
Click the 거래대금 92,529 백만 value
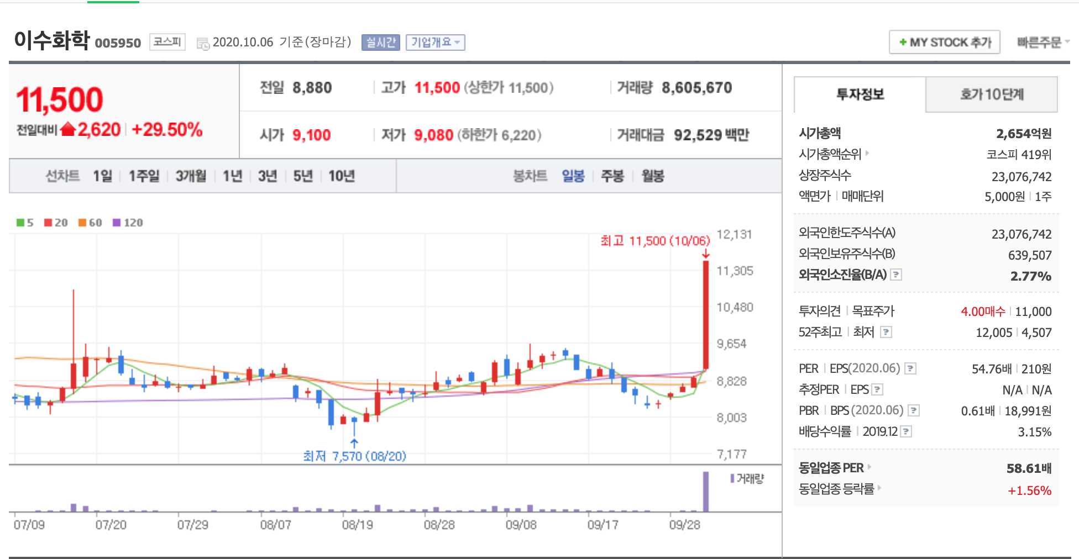pos(711,135)
